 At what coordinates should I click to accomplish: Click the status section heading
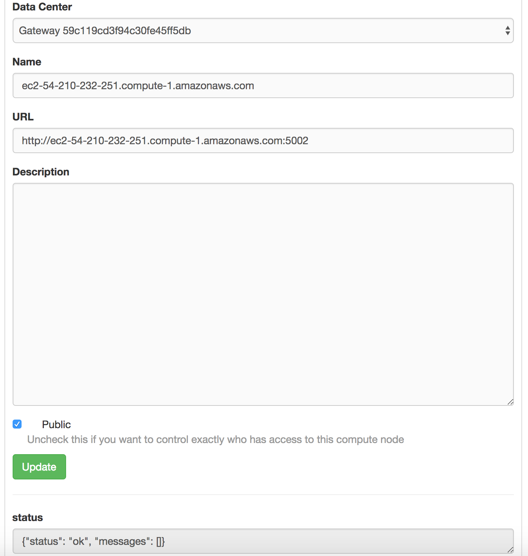pyautogui.click(x=27, y=517)
